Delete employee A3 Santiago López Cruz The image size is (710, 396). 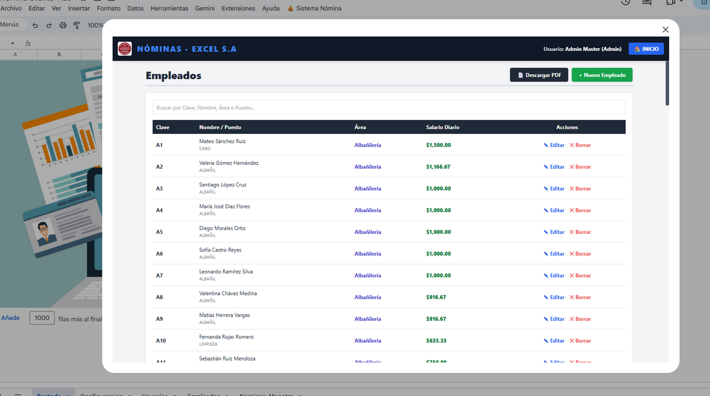tap(580, 189)
